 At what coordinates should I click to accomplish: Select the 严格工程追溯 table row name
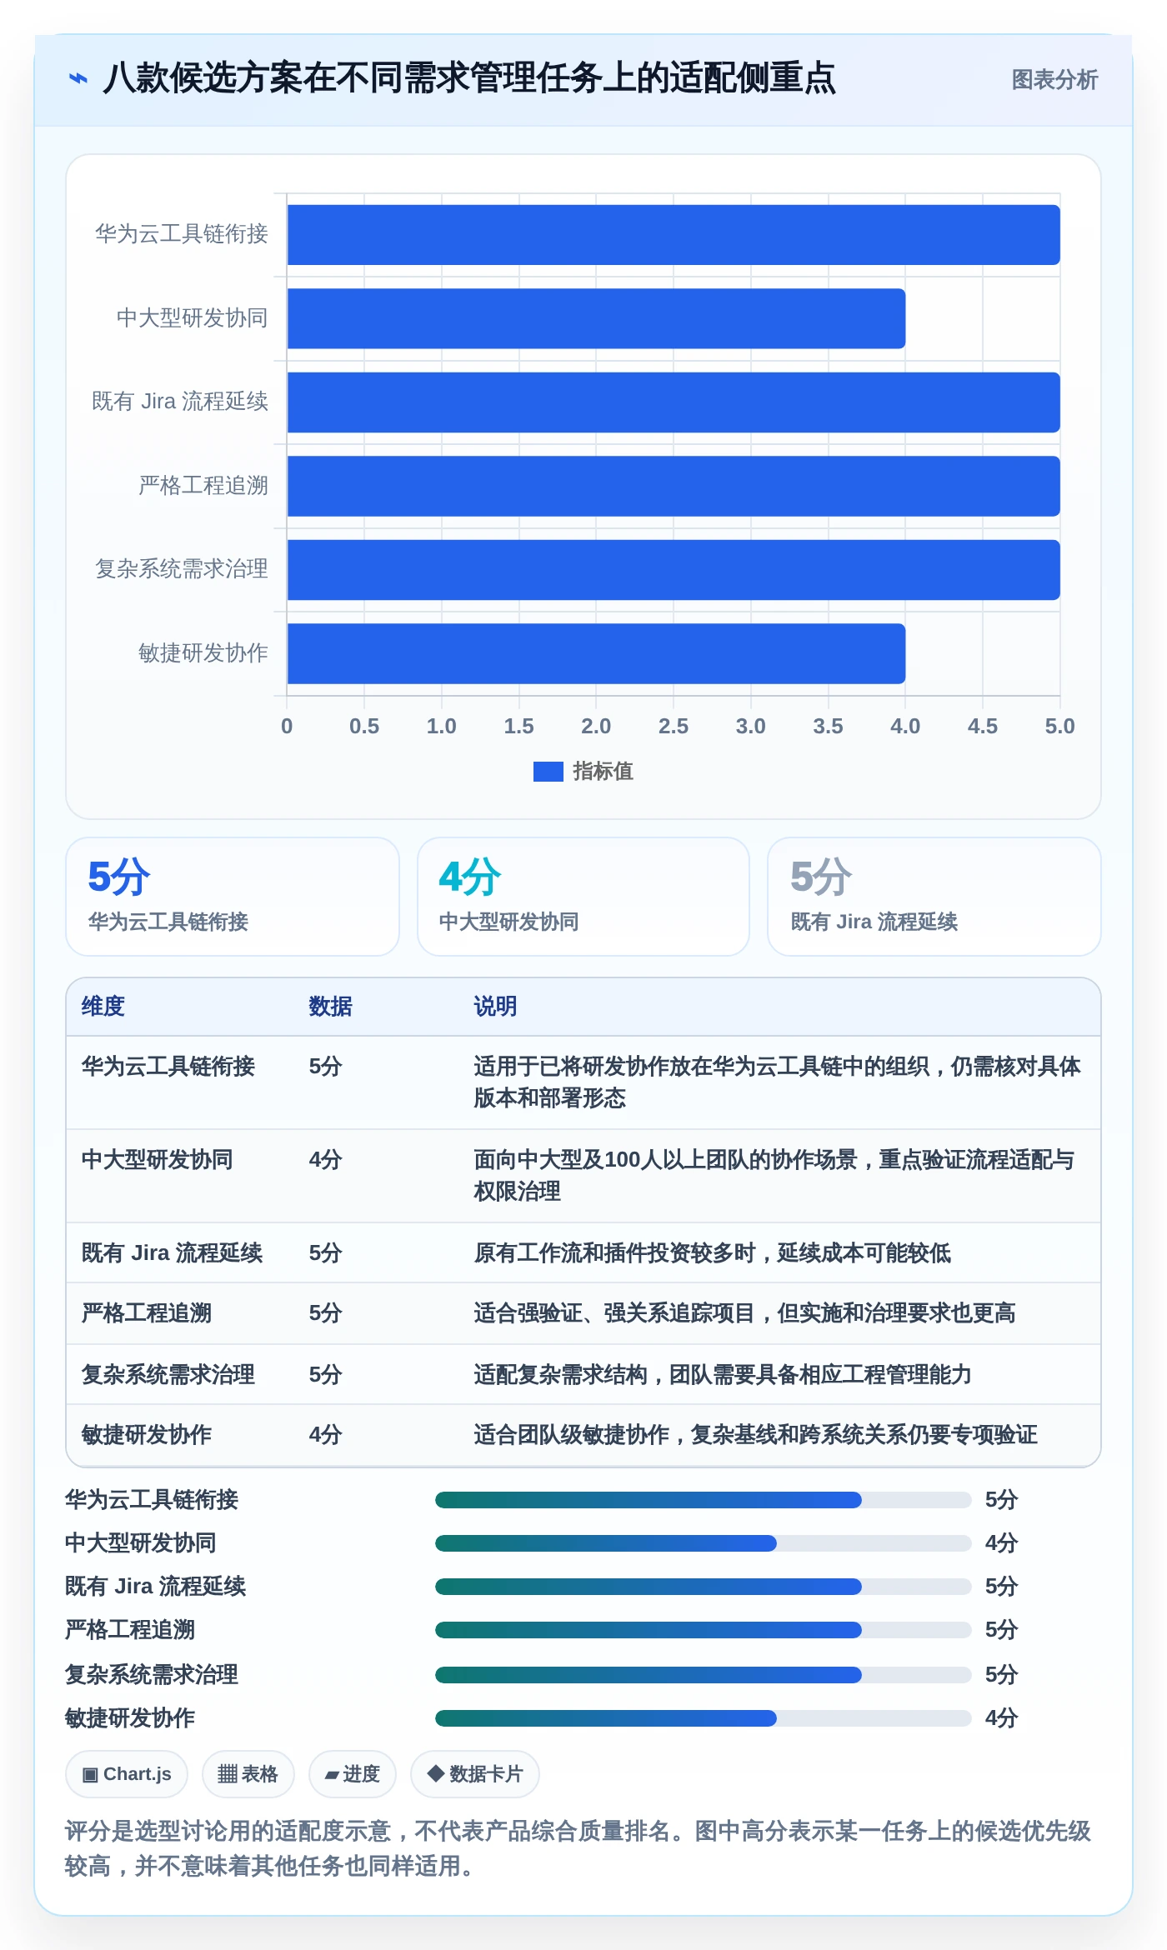147,1313
